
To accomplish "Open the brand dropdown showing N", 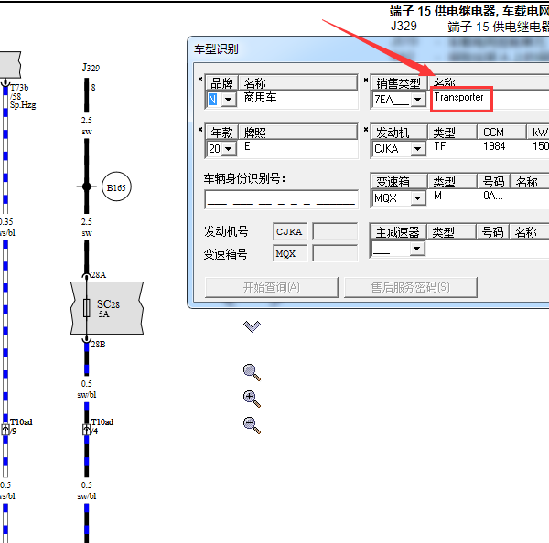I will pyautogui.click(x=228, y=100).
